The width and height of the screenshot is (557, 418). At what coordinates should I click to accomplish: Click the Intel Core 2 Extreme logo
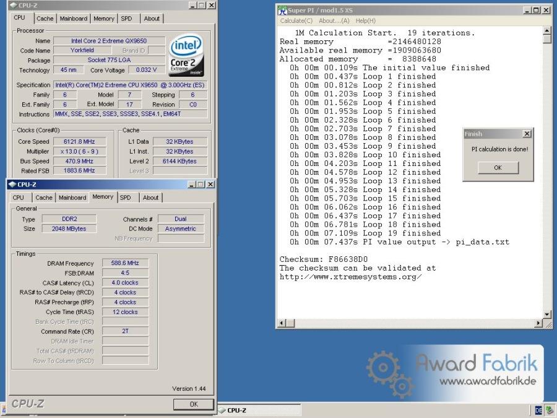click(x=186, y=54)
